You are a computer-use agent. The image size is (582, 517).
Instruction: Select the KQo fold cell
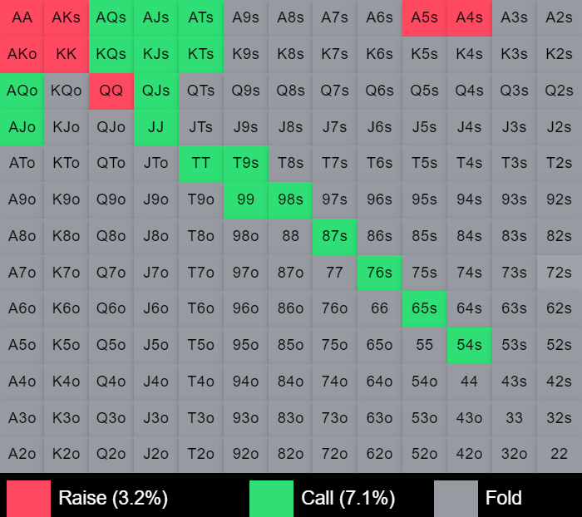(67, 91)
